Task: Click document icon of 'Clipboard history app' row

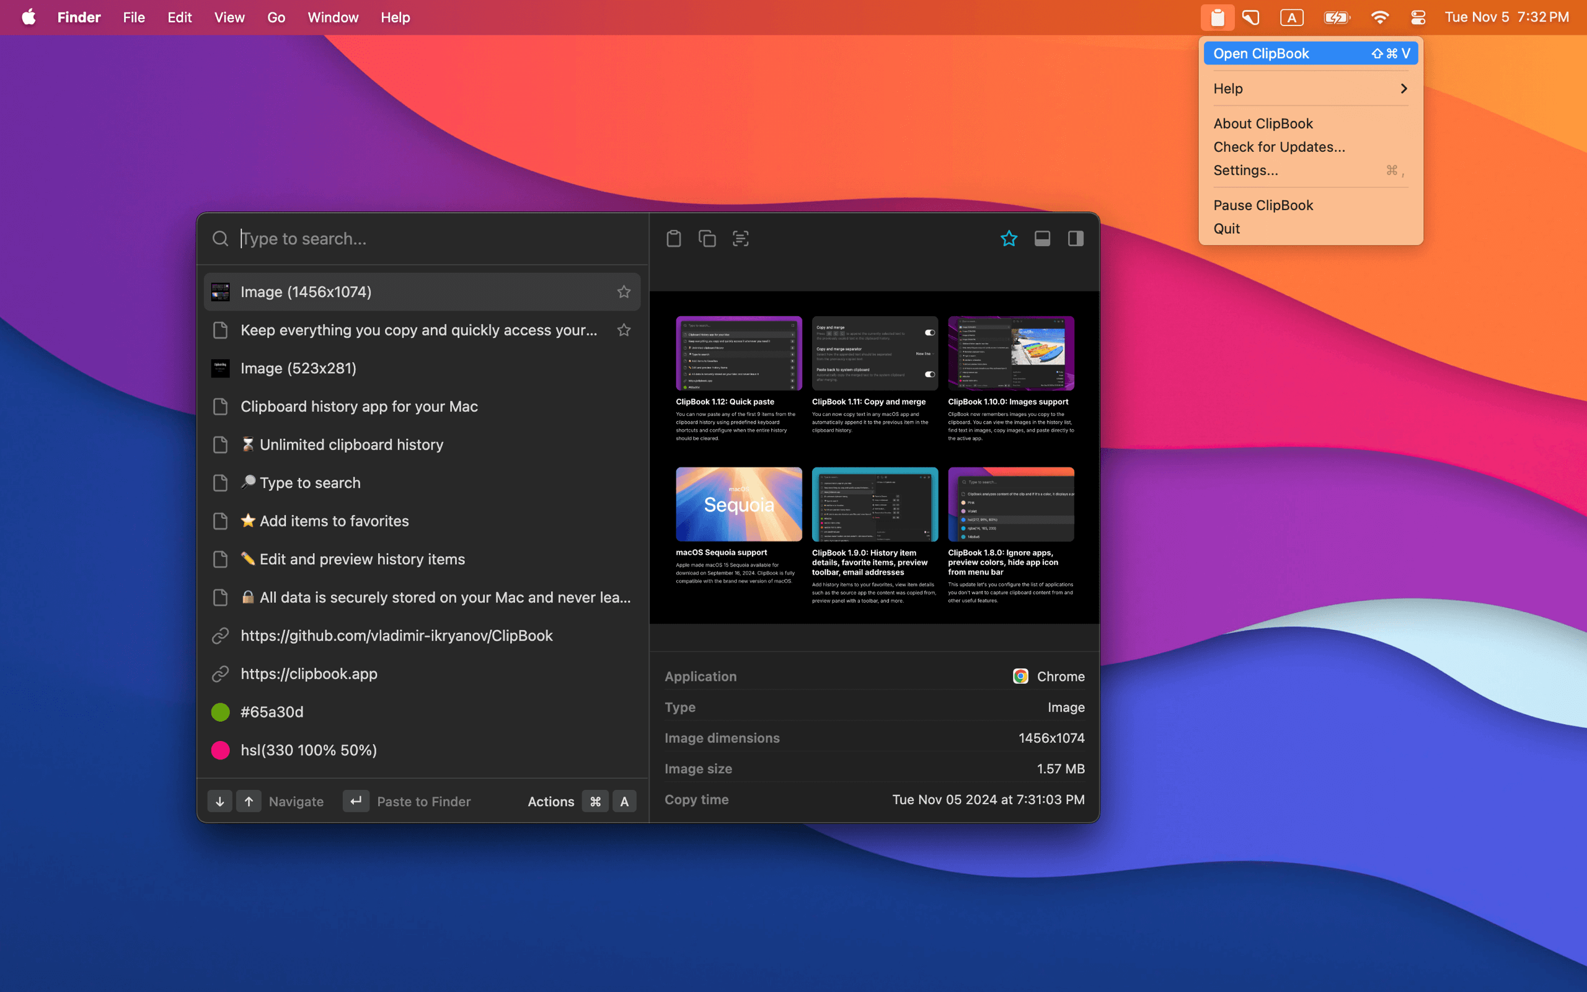Action: 220,407
